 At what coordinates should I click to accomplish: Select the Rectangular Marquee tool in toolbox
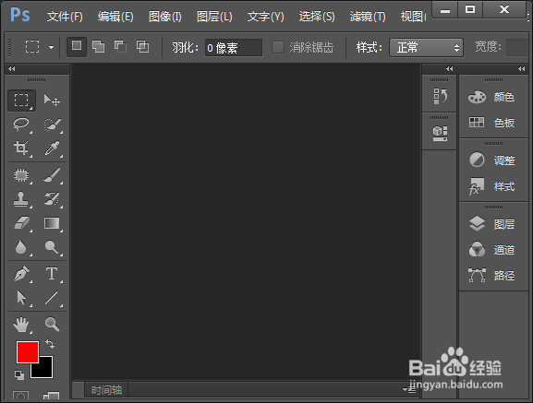point(21,101)
